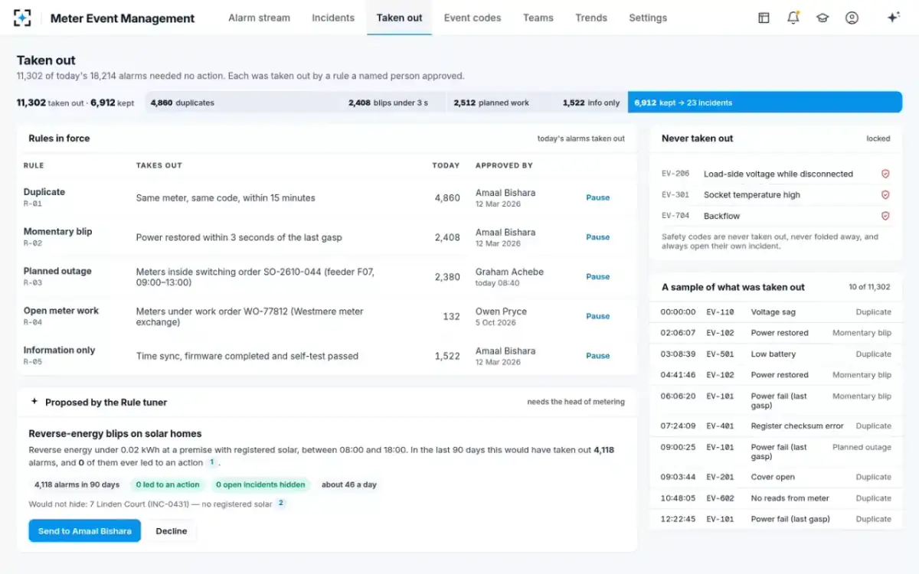Click the 0 open incidents hidden chip

[260, 484]
